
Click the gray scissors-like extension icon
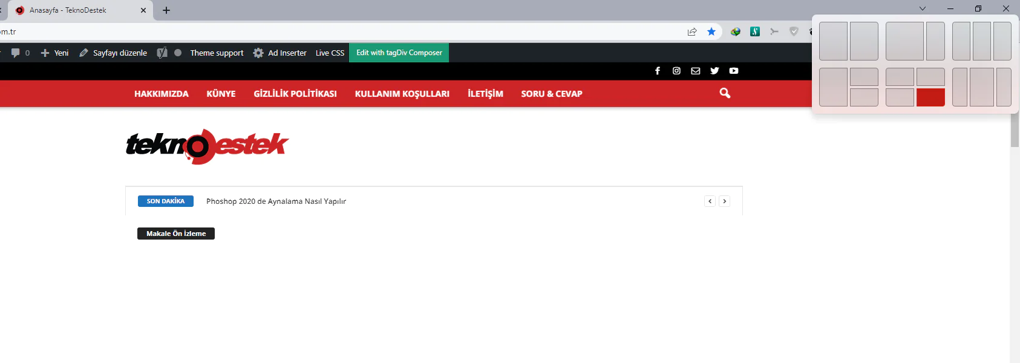774,31
